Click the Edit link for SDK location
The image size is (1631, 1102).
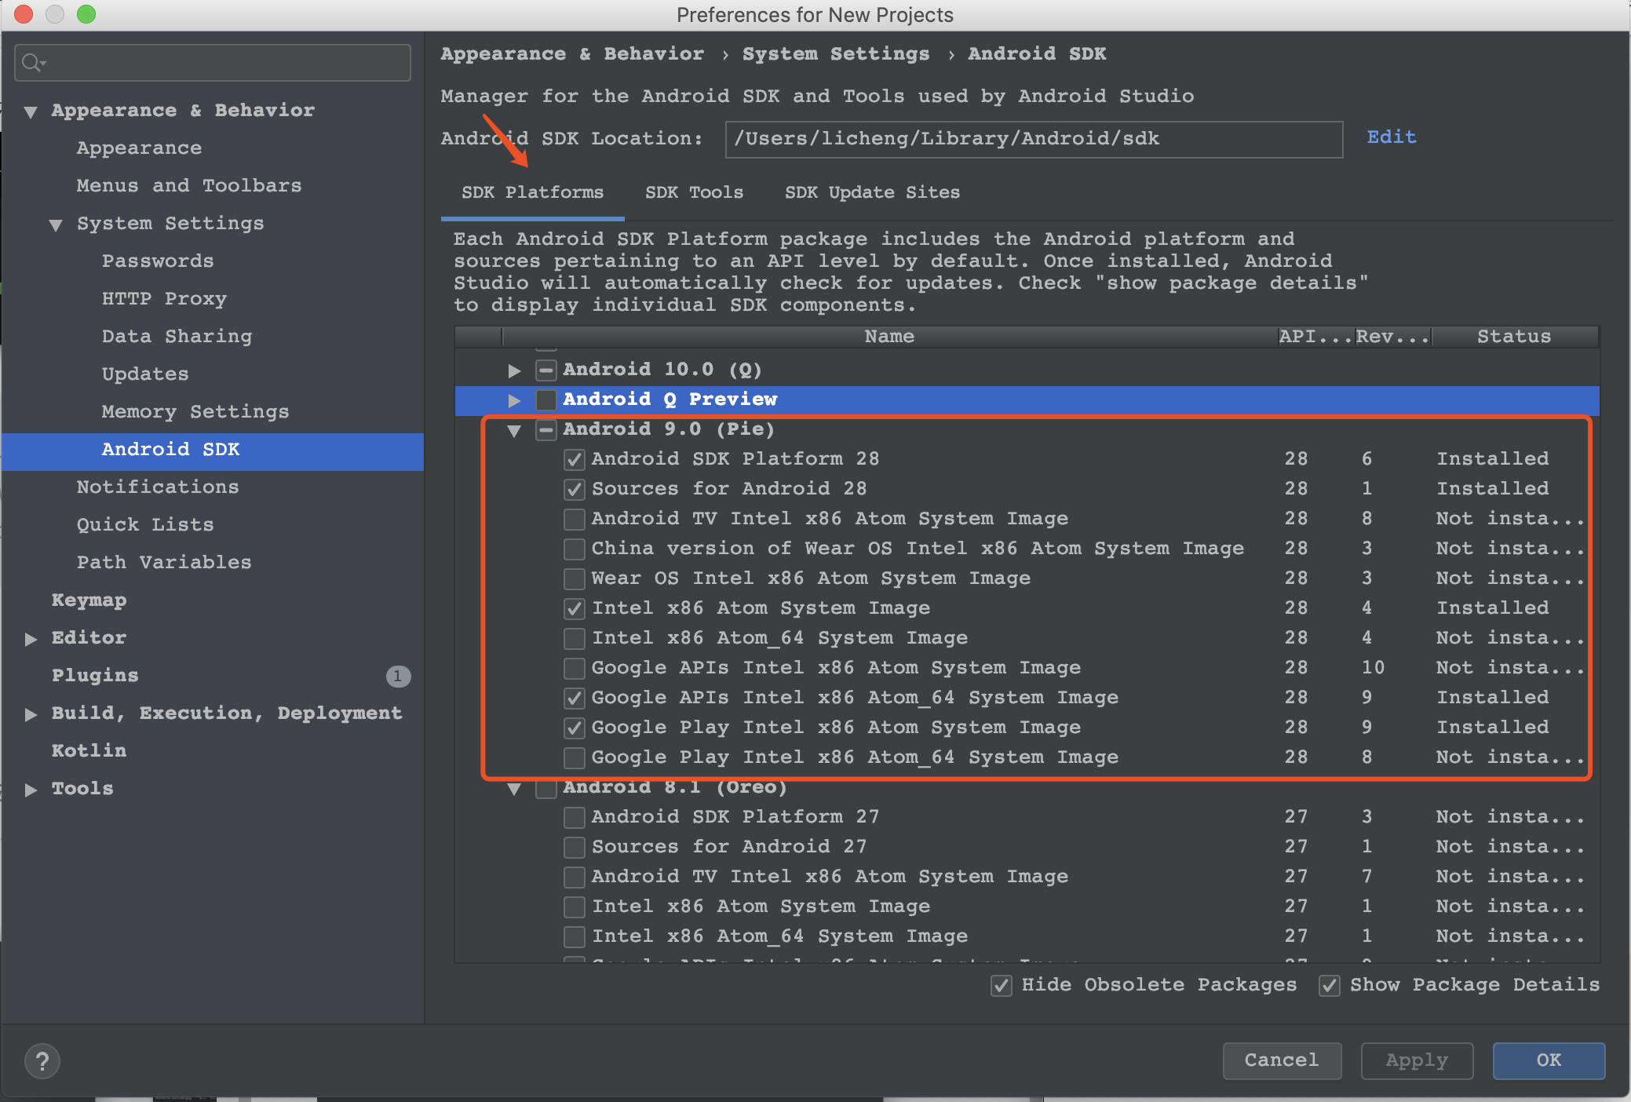pos(1391,137)
